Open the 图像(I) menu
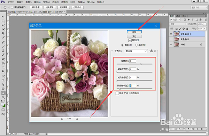Viewport: 209px width, 136px height. pos(29,2)
